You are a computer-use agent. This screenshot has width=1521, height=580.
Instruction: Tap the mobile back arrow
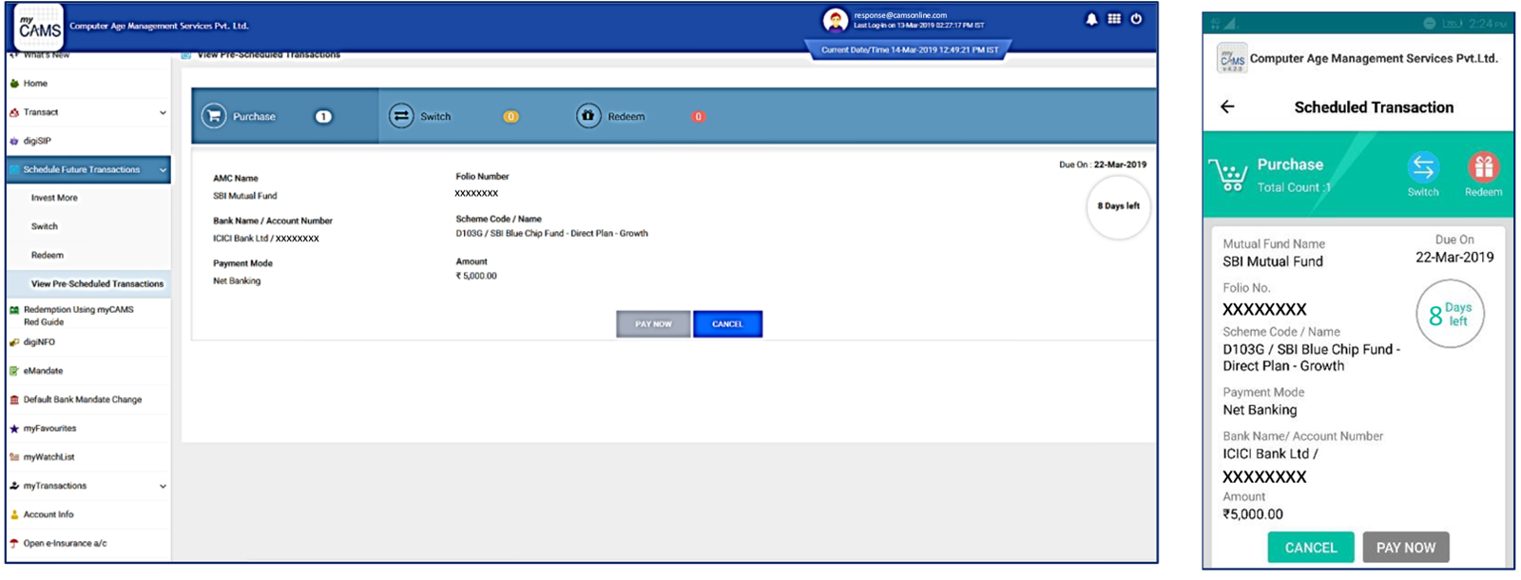pos(1227,107)
